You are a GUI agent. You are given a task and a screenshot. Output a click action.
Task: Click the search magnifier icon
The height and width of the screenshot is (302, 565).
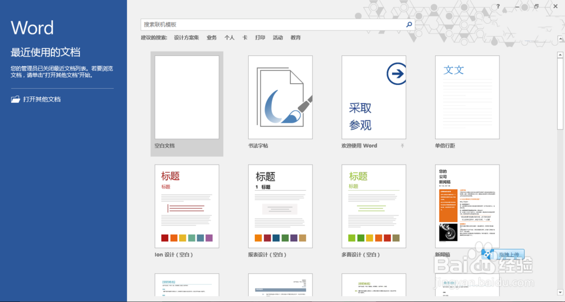pyautogui.click(x=409, y=24)
